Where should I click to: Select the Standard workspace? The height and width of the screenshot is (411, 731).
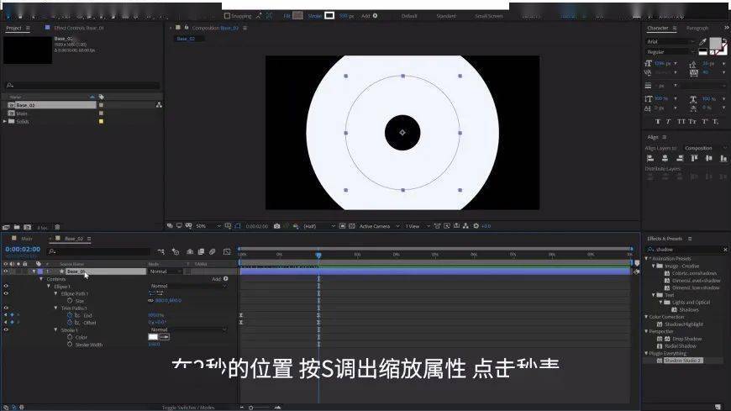(445, 15)
